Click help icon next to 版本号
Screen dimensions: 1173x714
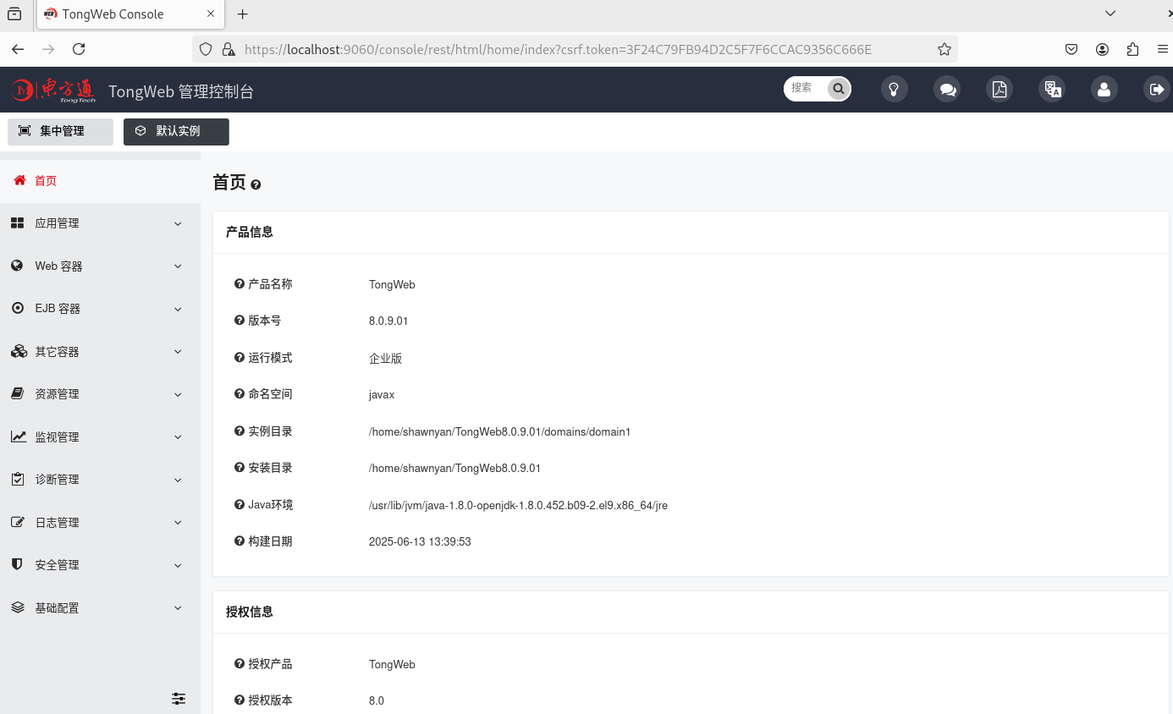pyautogui.click(x=240, y=321)
